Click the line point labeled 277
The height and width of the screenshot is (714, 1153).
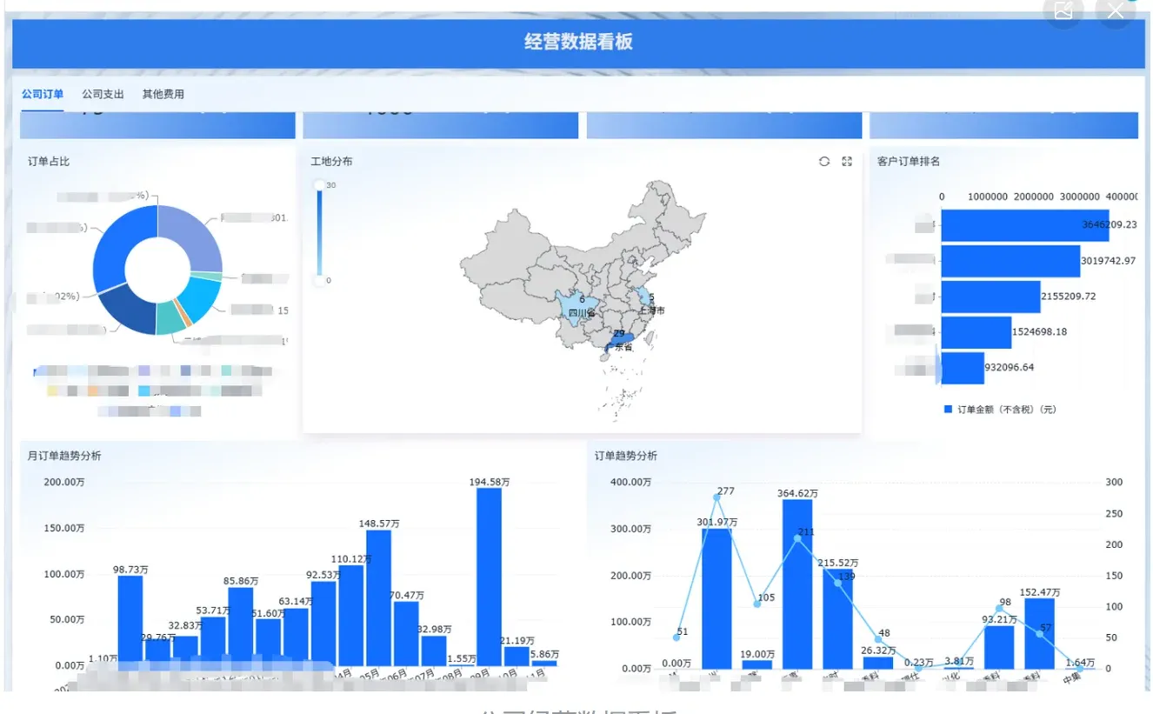click(x=716, y=497)
